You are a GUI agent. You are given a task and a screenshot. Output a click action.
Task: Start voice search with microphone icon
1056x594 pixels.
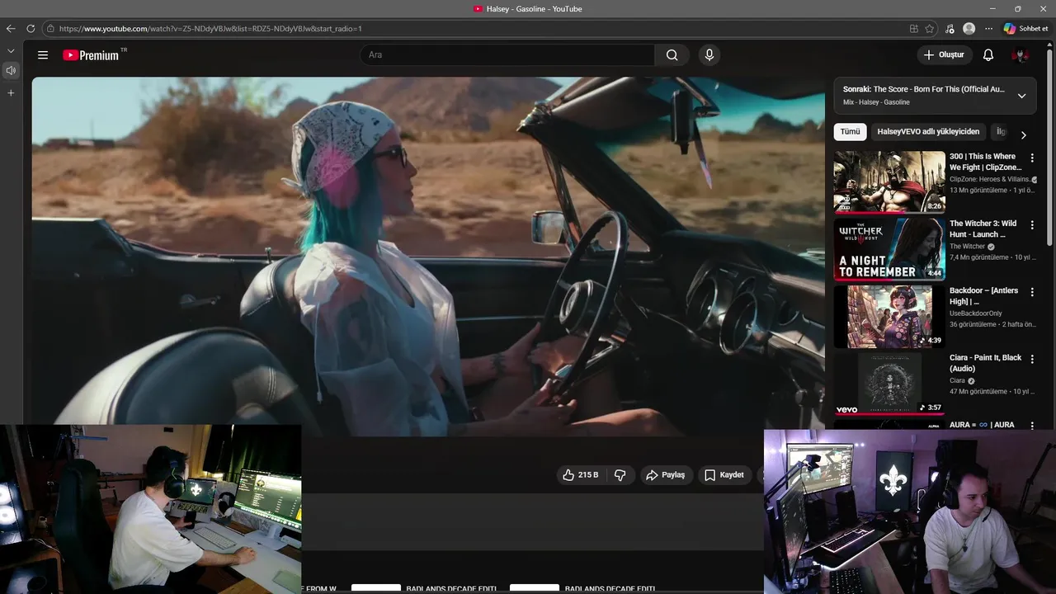(709, 55)
